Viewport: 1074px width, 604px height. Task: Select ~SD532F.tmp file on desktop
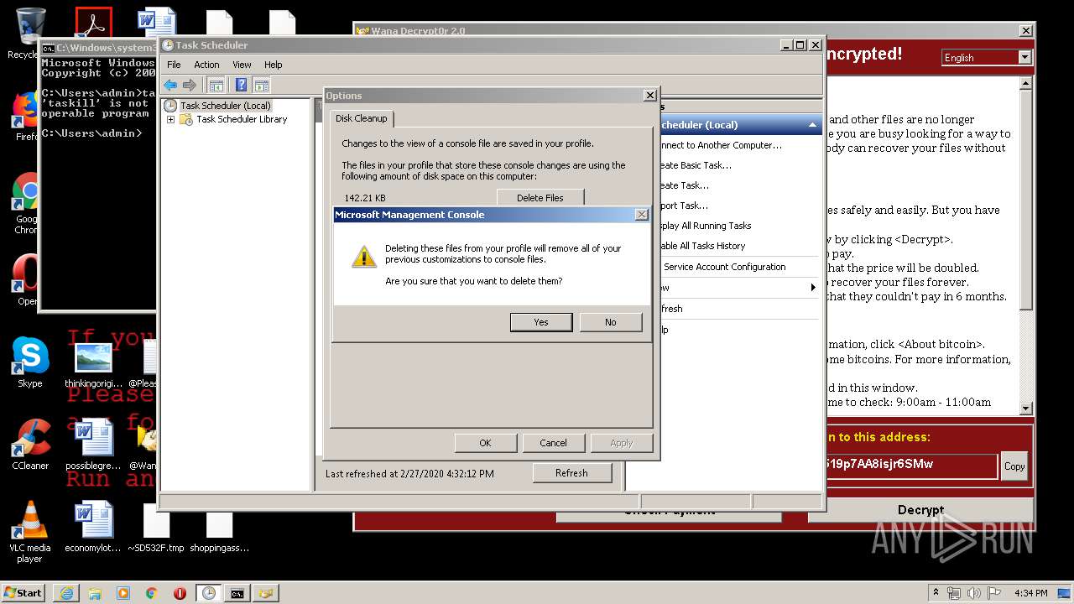pos(156,528)
